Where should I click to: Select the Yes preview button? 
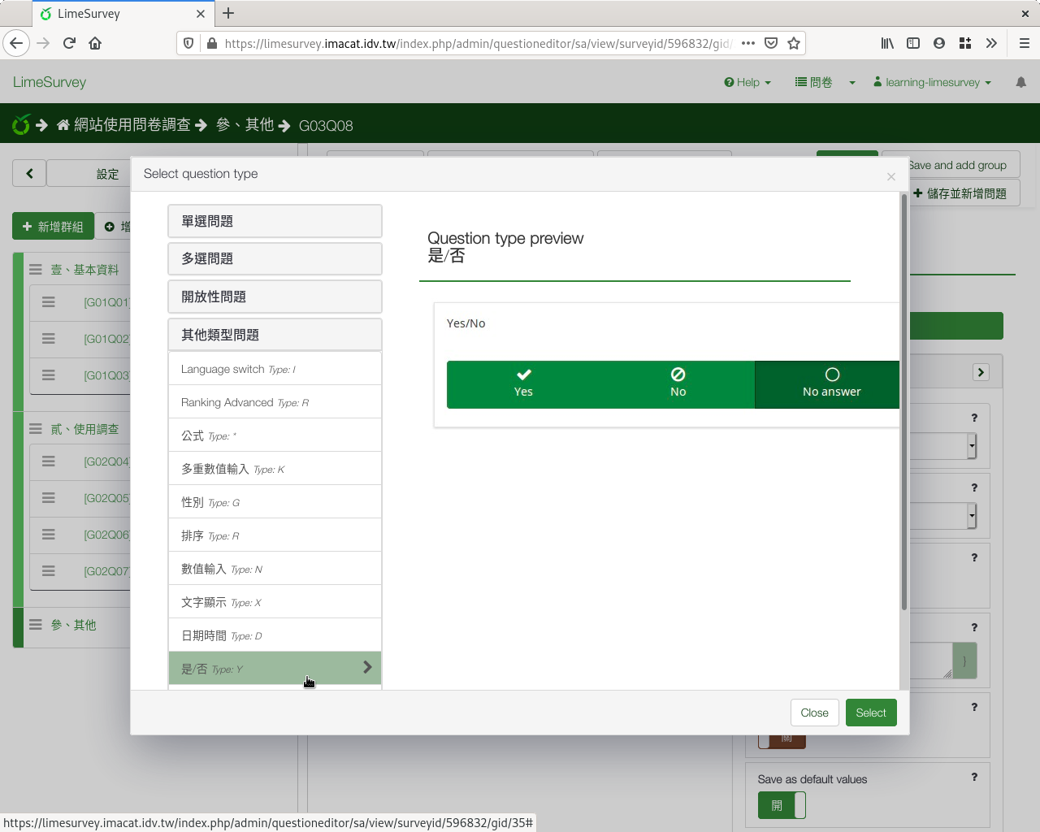coord(523,383)
